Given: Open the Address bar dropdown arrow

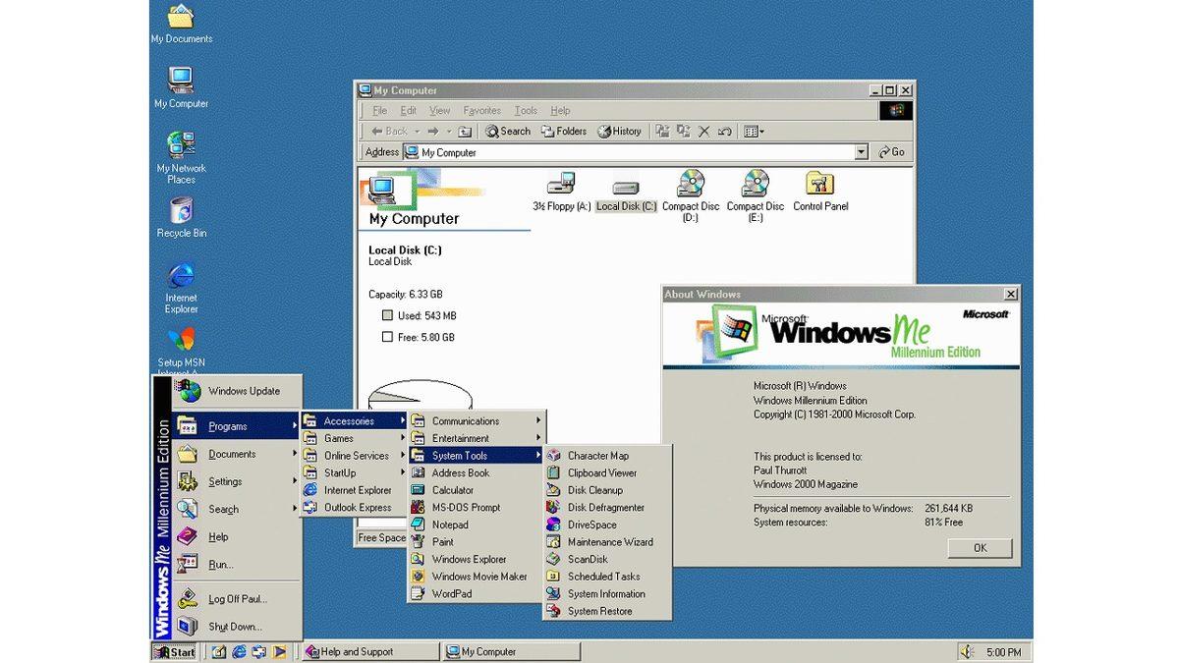Looking at the screenshot, I should (862, 152).
